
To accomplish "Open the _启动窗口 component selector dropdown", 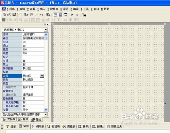I will point(46,30).
